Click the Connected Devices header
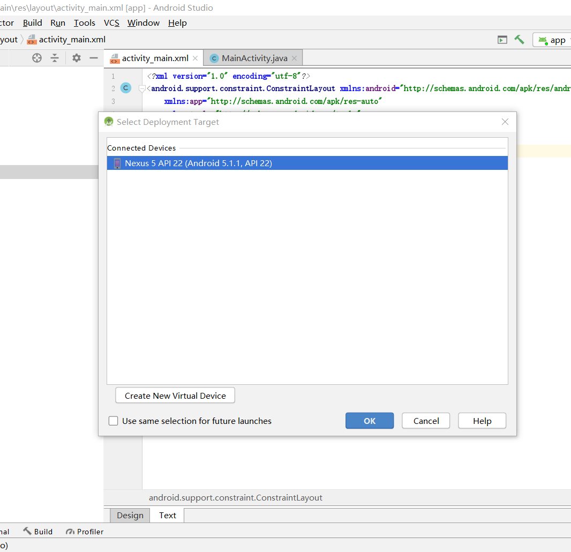This screenshot has width=571, height=552. (141, 148)
